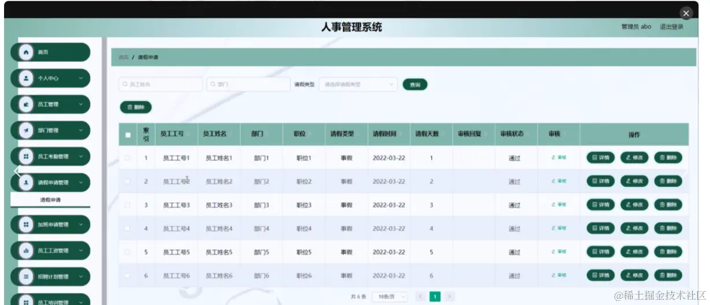Screen dimensions: 710x305
Task: Open the 请假类型 leave type dropdown
Action: 358,84
